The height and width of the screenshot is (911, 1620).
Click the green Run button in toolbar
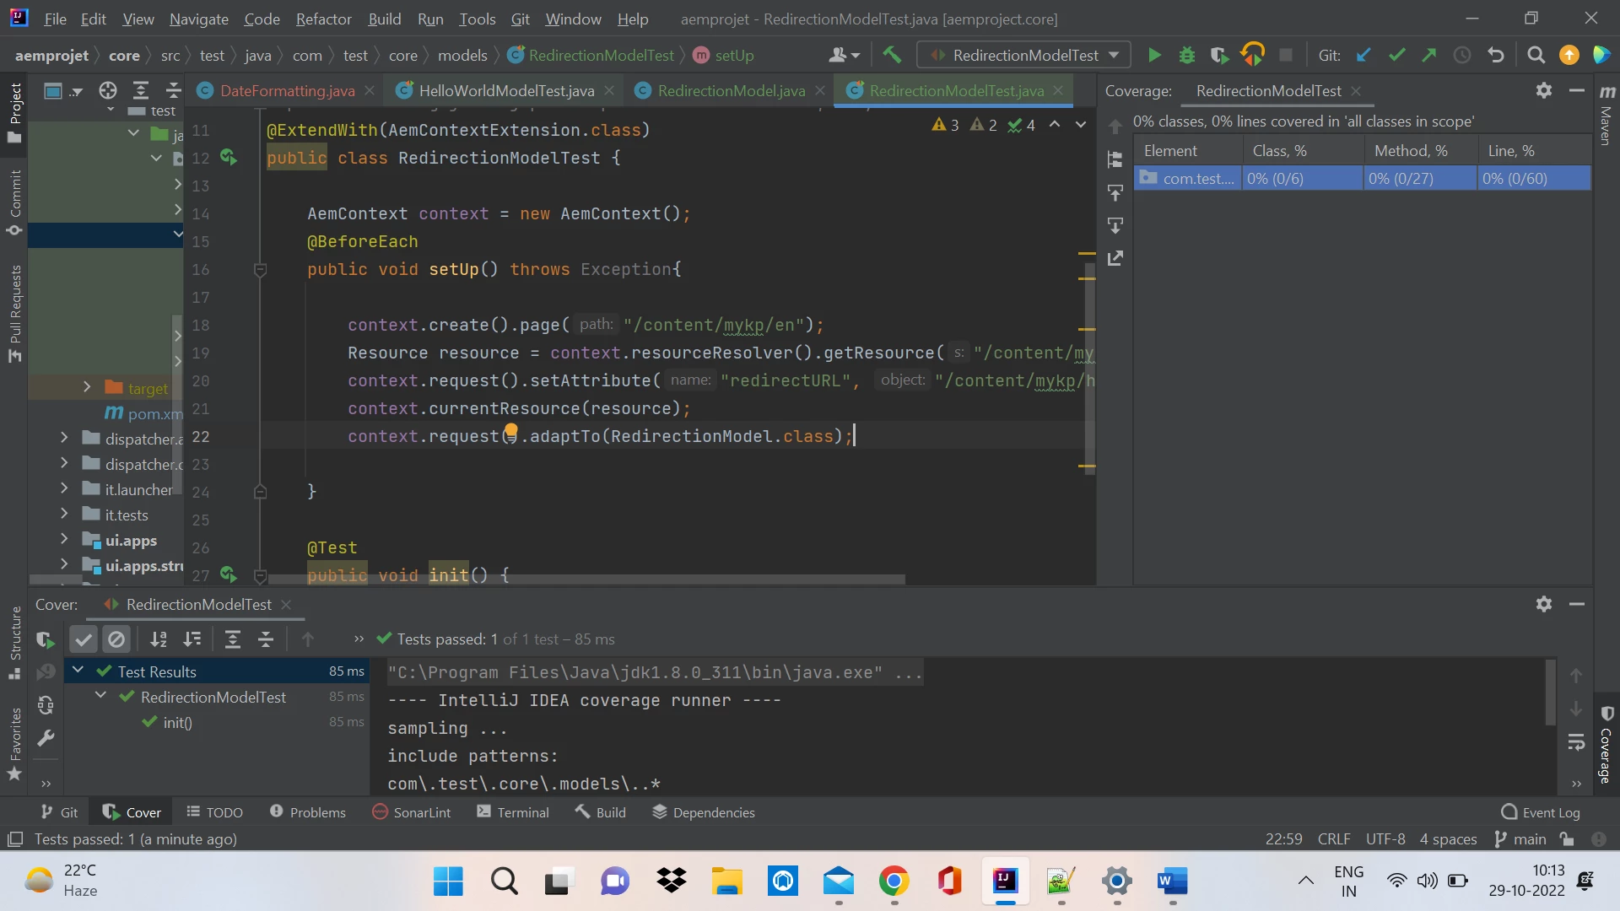point(1154,56)
